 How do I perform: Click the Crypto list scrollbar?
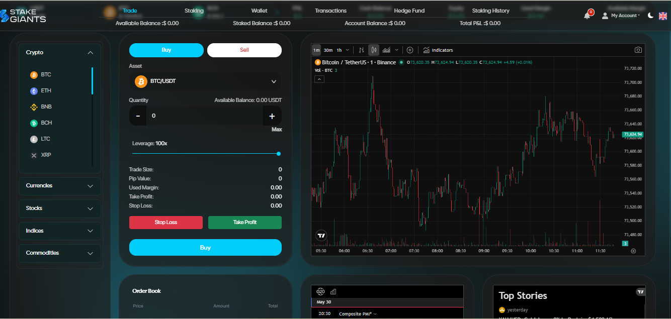(92, 81)
